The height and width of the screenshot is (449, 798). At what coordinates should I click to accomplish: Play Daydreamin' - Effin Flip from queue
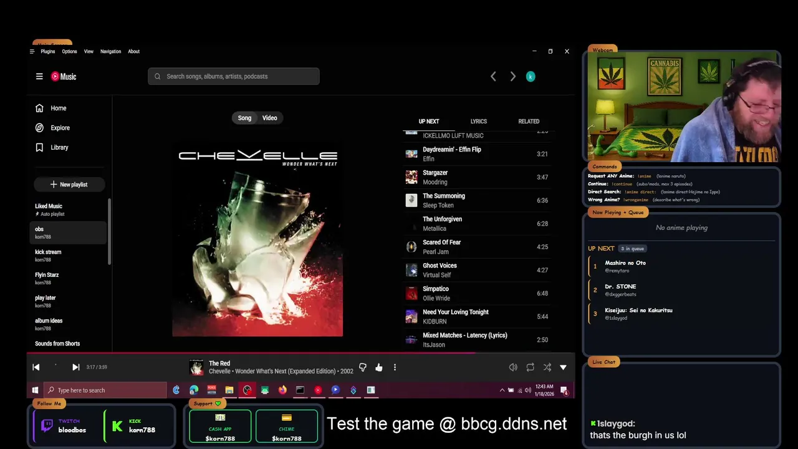click(x=477, y=154)
